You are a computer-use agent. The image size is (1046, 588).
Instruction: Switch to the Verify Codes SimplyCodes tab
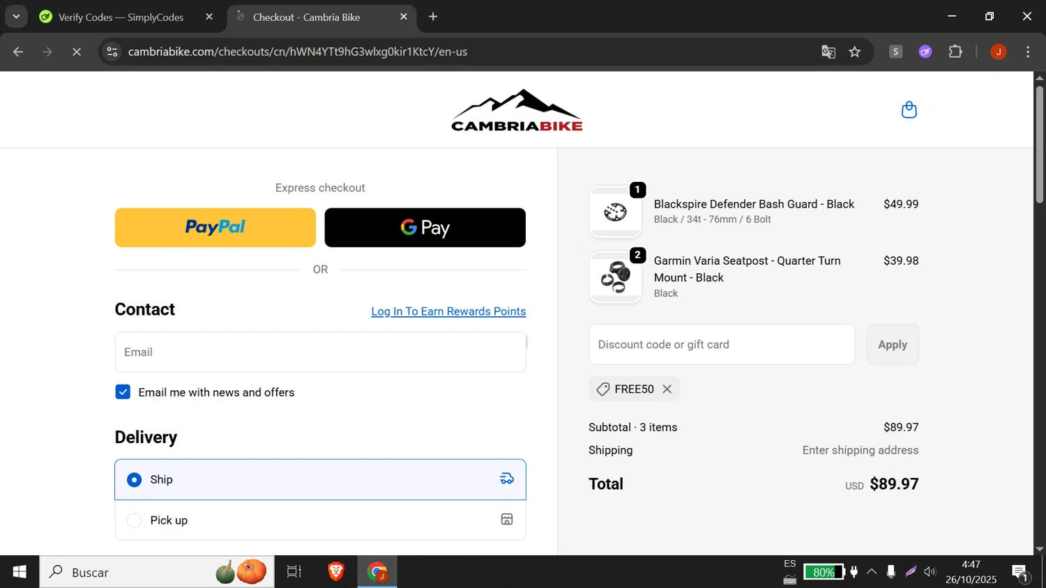[x=121, y=17]
